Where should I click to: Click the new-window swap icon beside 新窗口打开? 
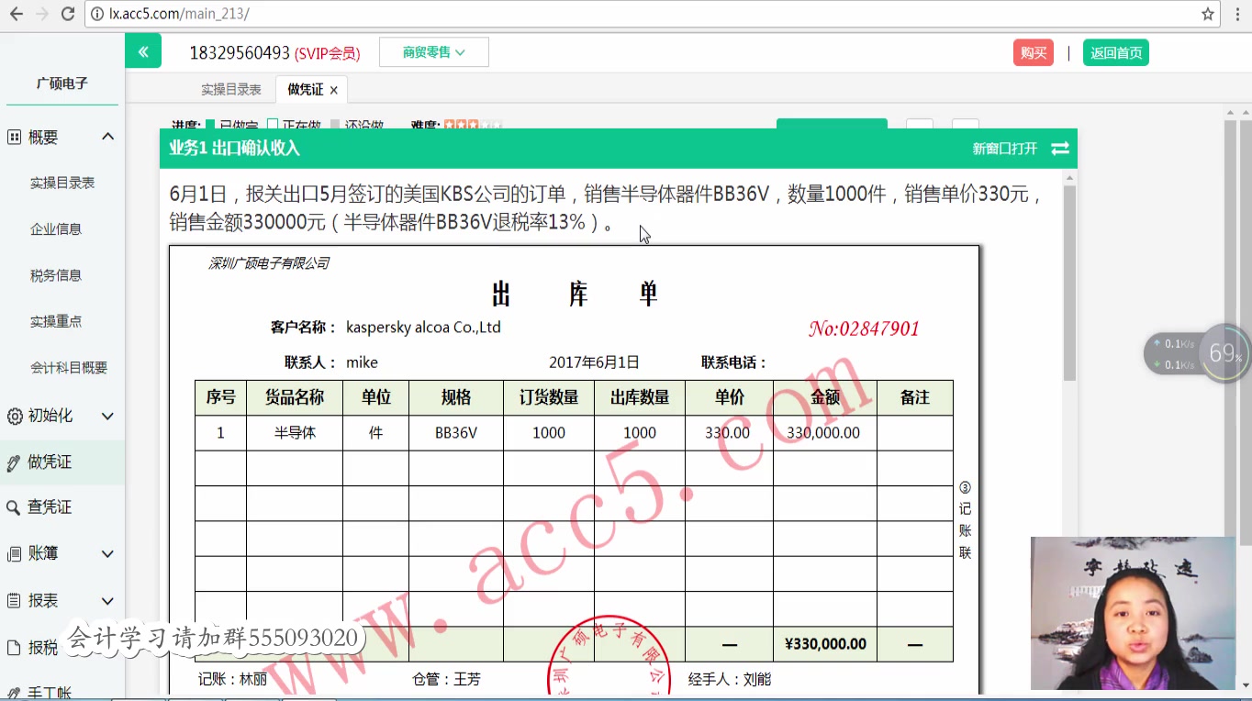point(1060,148)
